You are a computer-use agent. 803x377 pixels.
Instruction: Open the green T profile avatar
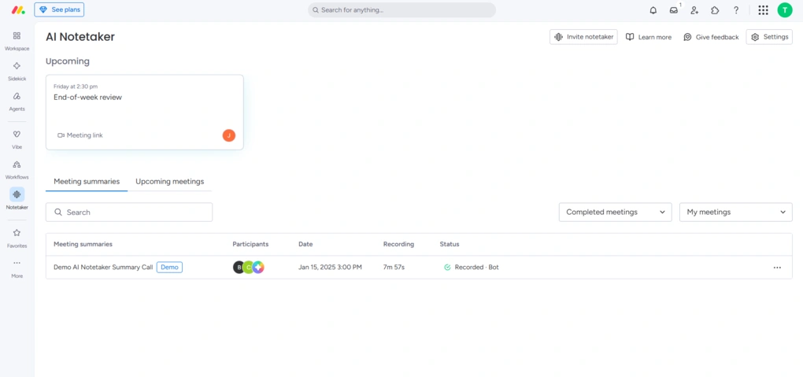pos(785,9)
